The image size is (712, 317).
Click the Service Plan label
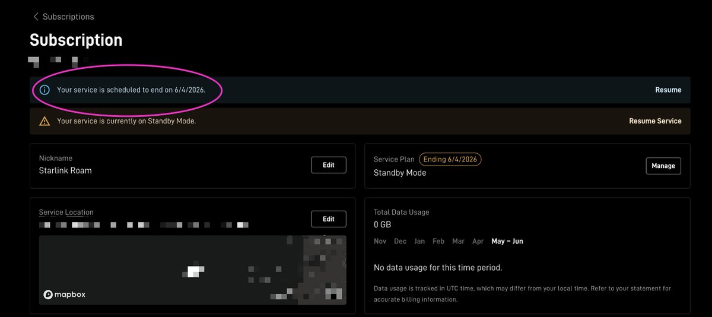pyautogui.click(x=394, y=160)
